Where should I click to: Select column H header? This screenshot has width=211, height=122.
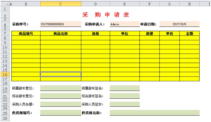[189, 4]
